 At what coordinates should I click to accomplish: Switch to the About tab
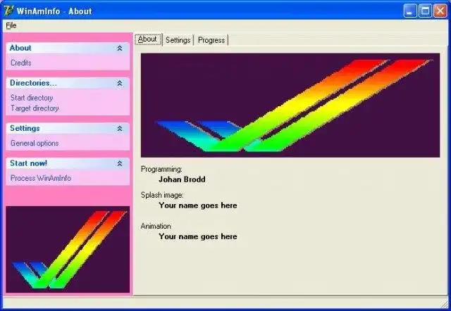pyautogui.click(x=148, y=39)
